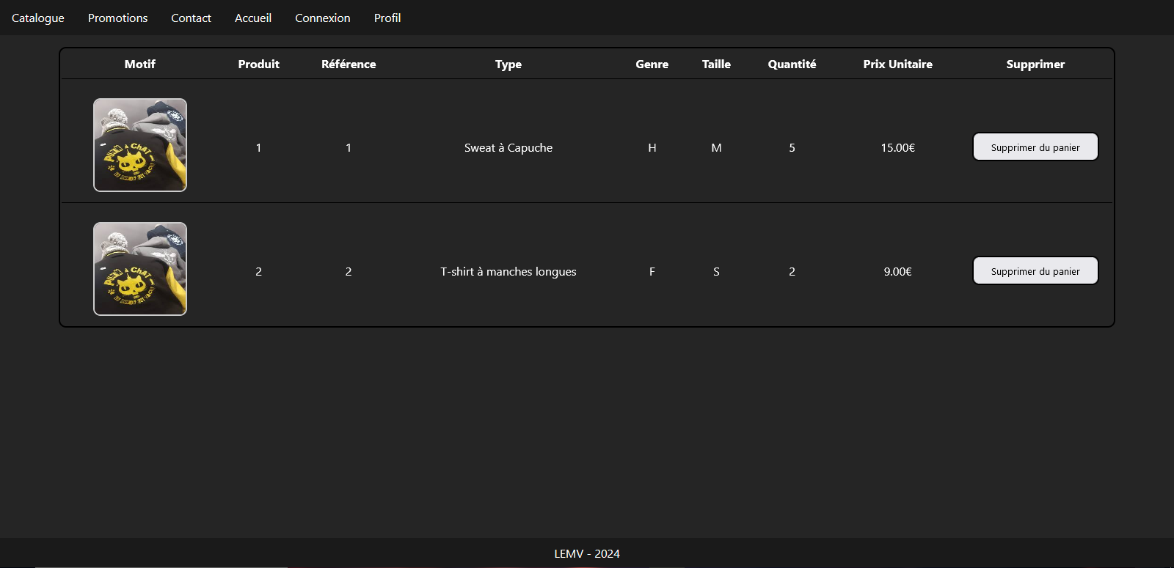Open the Contact page link
This screenshot has height=568, width=1174.
pos(191,18)
